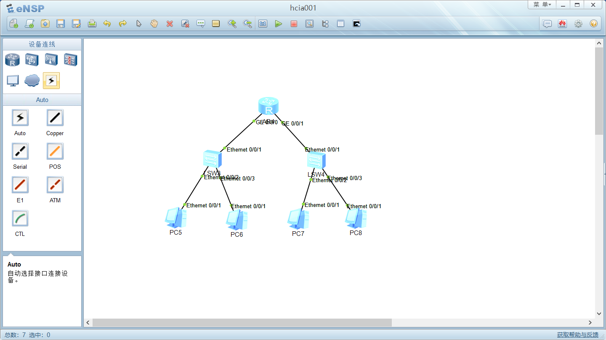Screen dimensions: 606x340
Task: Click the 设备连线 panel header
Action: [42, 44]
